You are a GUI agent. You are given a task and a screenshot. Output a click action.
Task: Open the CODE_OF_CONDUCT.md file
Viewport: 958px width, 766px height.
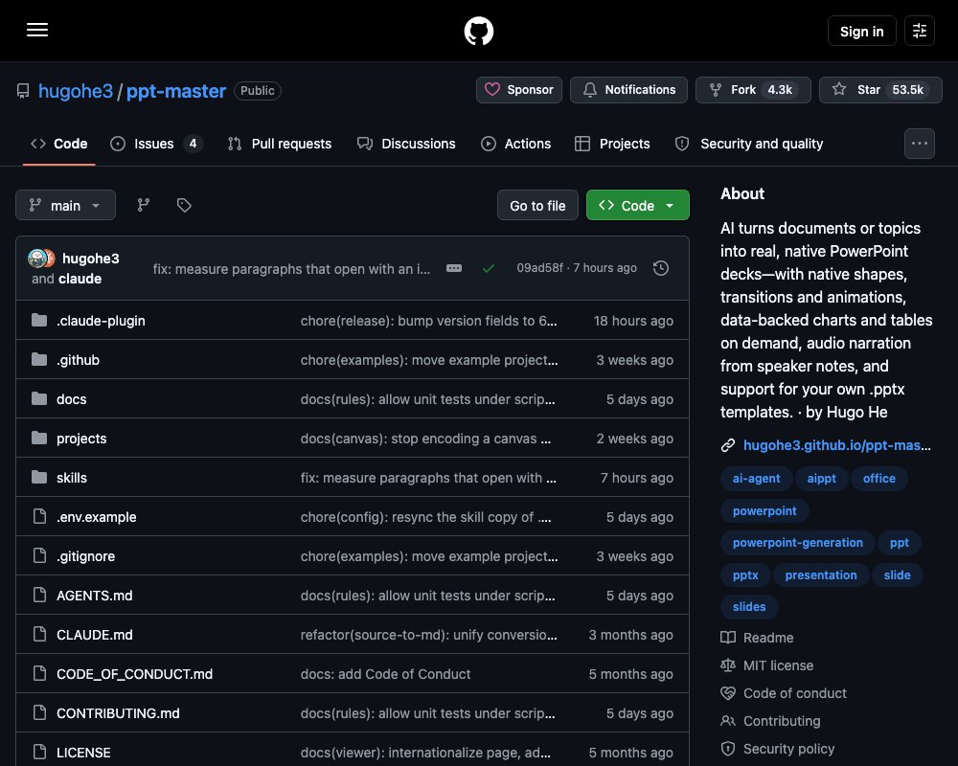pyautogui.click(x=134, y=674)
